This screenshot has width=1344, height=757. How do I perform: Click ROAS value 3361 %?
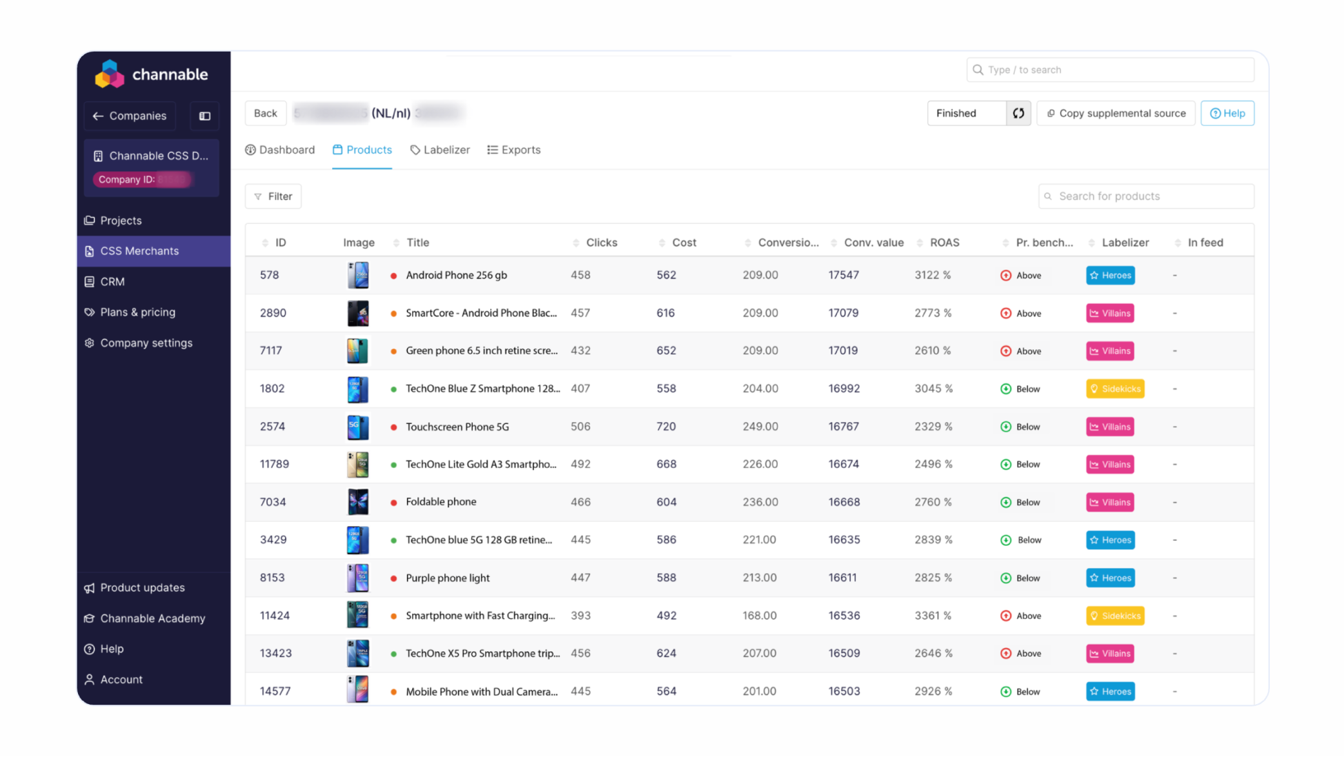933,616
